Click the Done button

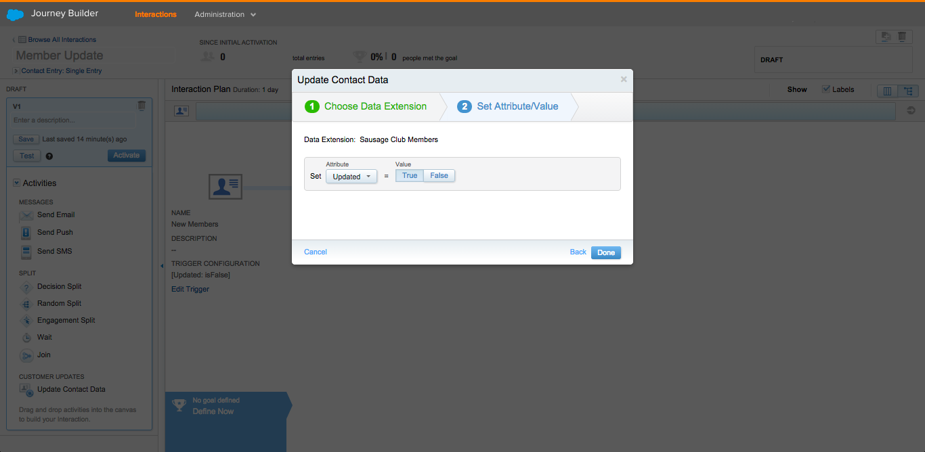[x=606, y=252]
